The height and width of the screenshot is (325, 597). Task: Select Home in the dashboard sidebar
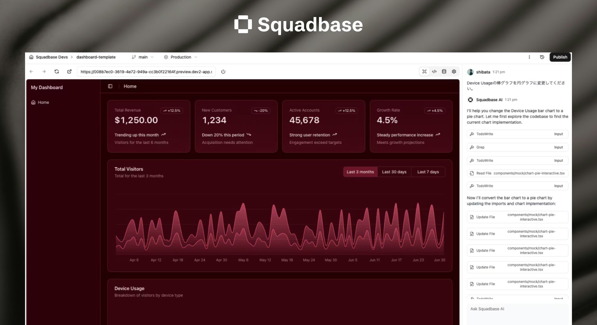coord(43,102)
